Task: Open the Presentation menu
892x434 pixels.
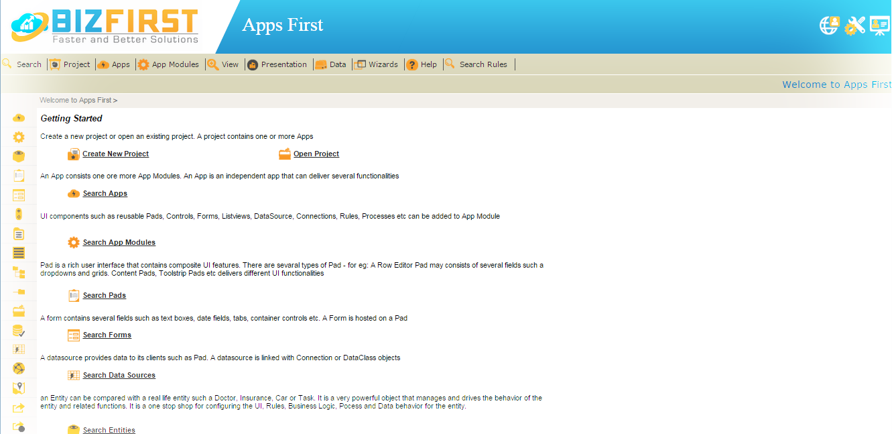Action: pos(277,64)
